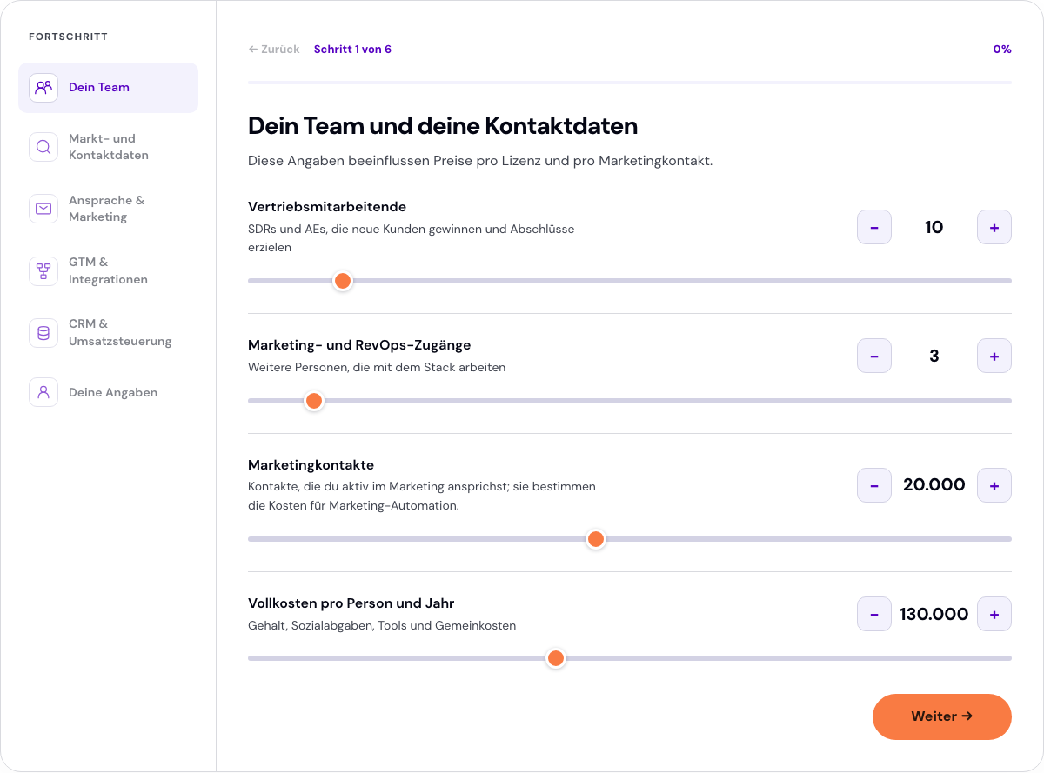Viewport: 1044px width, 773px height.
Task: Add one Marketing- und RevOps-Zugang
Action: [x=994, y=356]
